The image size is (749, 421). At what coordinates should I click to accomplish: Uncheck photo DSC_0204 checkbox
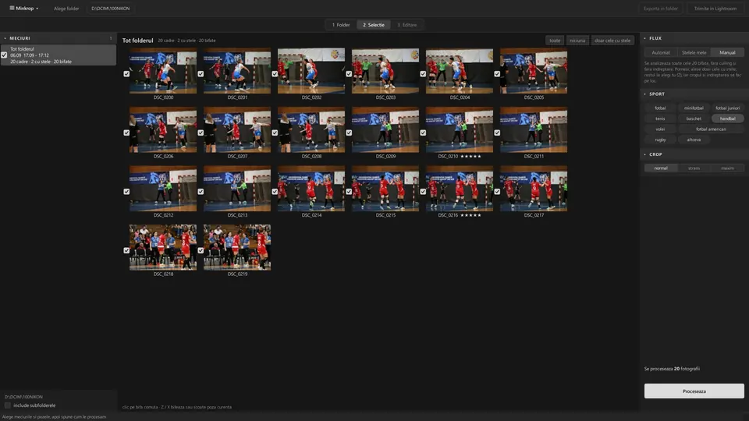pos(423,74)
